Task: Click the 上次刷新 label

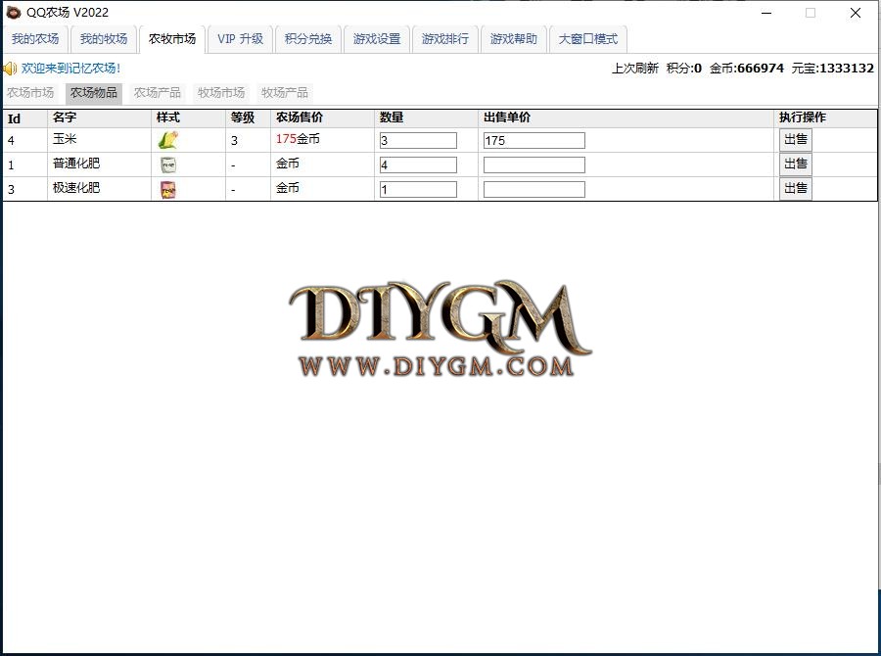Action: coord(635,69)
